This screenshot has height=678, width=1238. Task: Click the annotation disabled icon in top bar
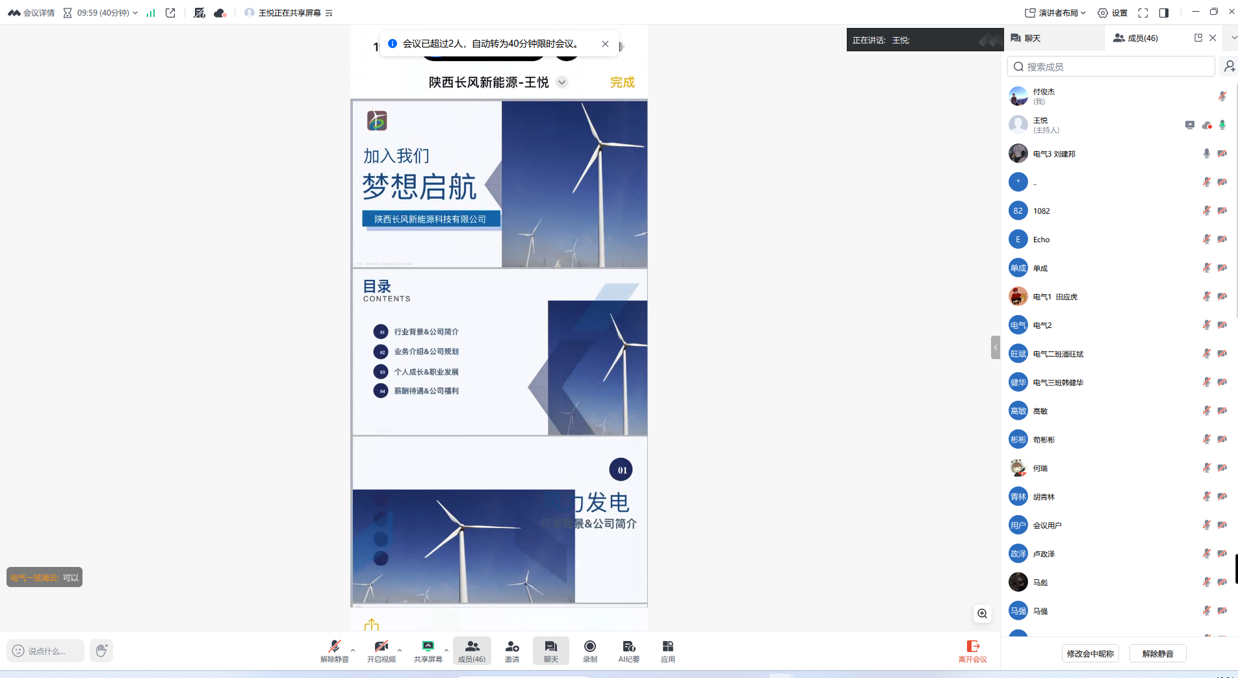(200, 13)
